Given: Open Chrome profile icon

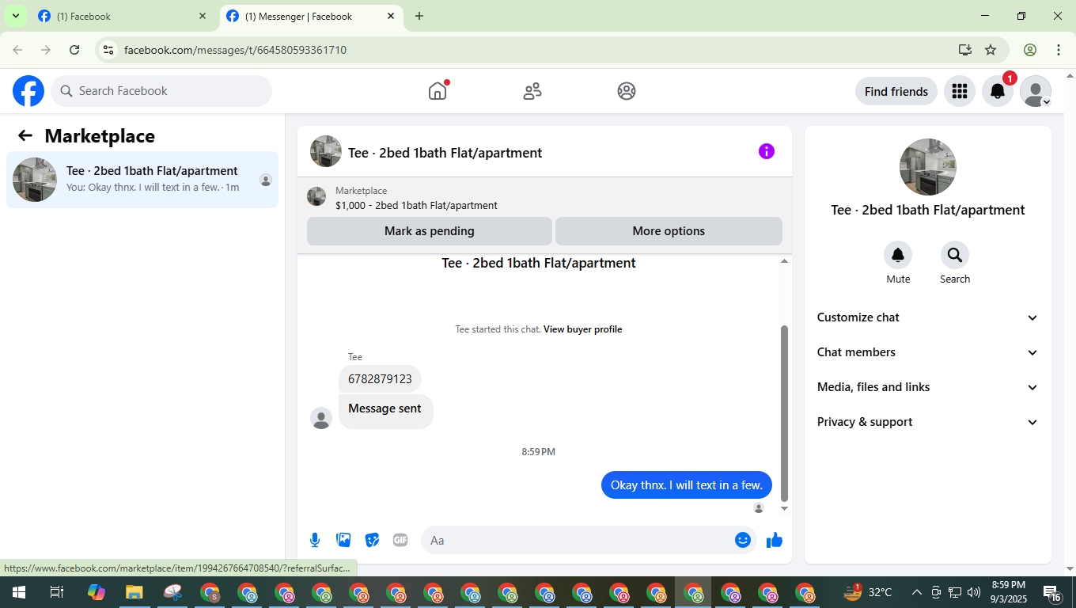Looking at the screenshot, I should coord(1030,50).
